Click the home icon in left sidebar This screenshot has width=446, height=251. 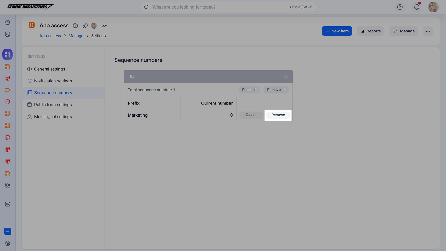tap(8, 22)
